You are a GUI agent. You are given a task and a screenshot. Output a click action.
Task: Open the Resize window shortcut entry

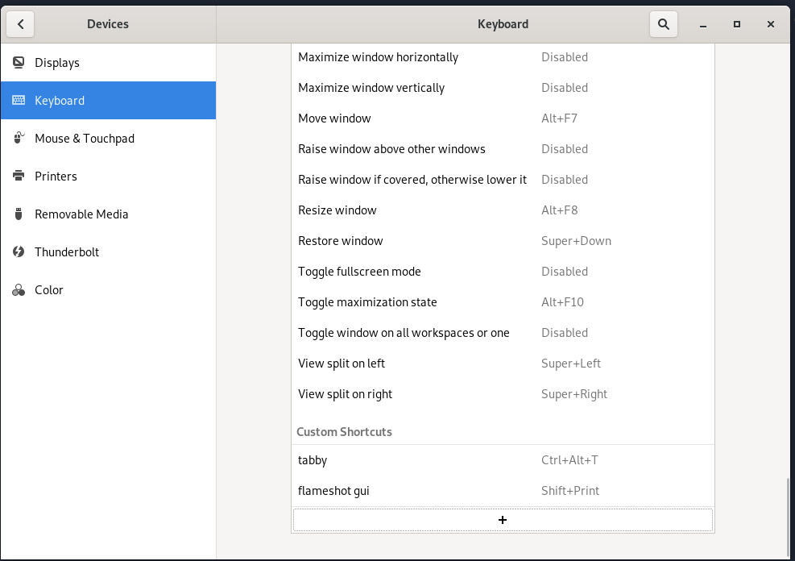point(503,210)
